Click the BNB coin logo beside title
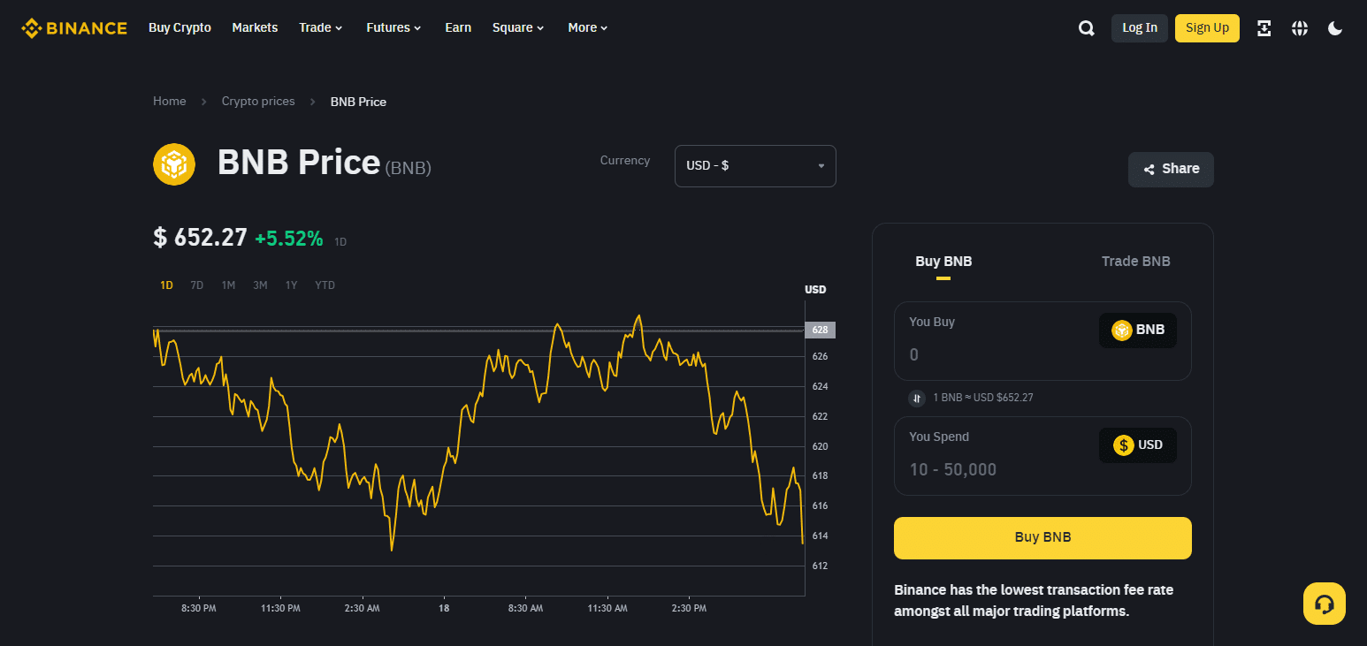 [174, 164]
